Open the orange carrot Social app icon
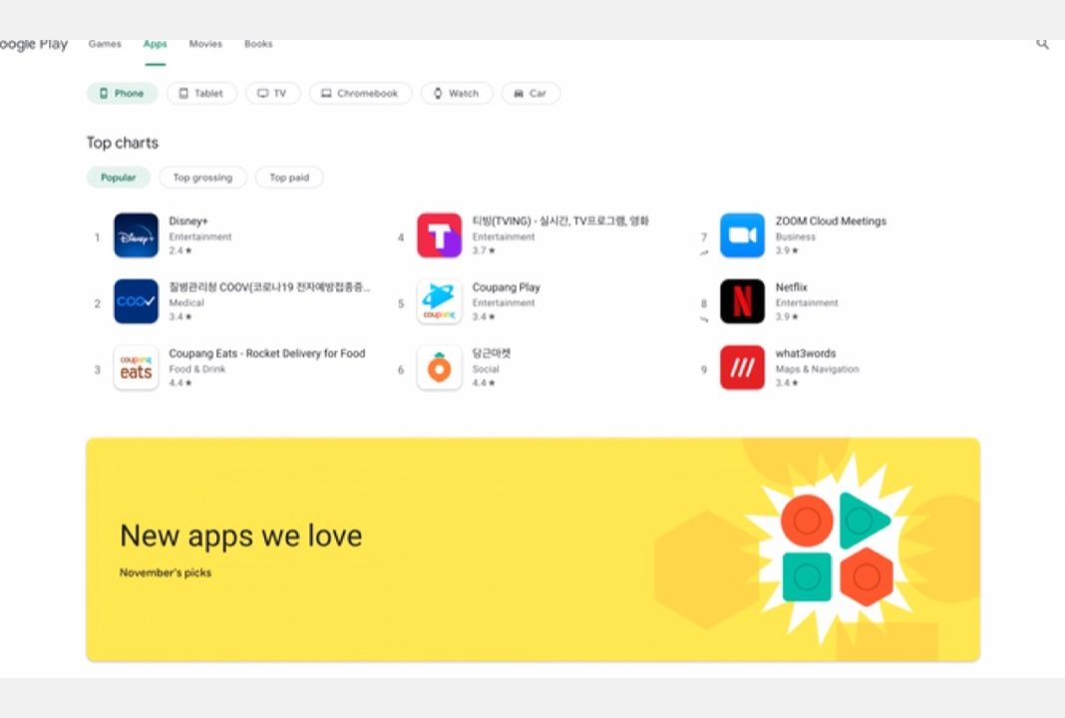The image size is (1065, 718). coord(440,368)
